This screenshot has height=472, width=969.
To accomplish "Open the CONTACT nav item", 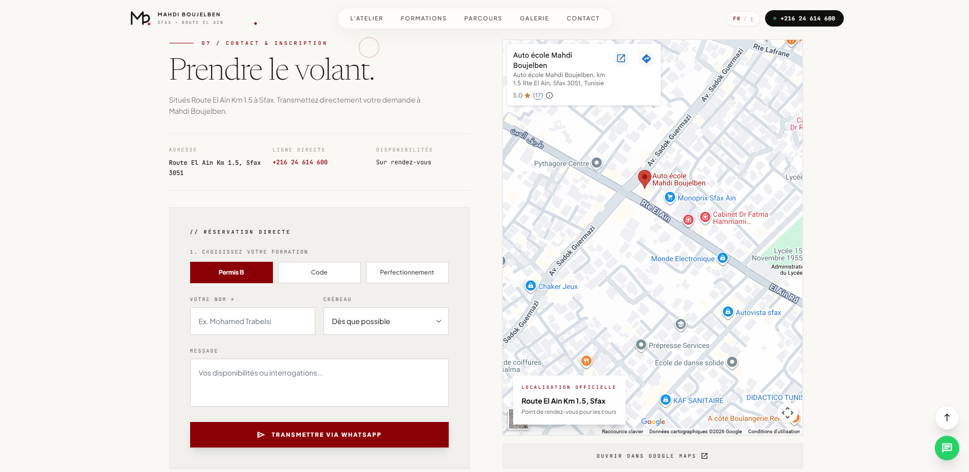I will pyautogui.click(x=583, y=18).
